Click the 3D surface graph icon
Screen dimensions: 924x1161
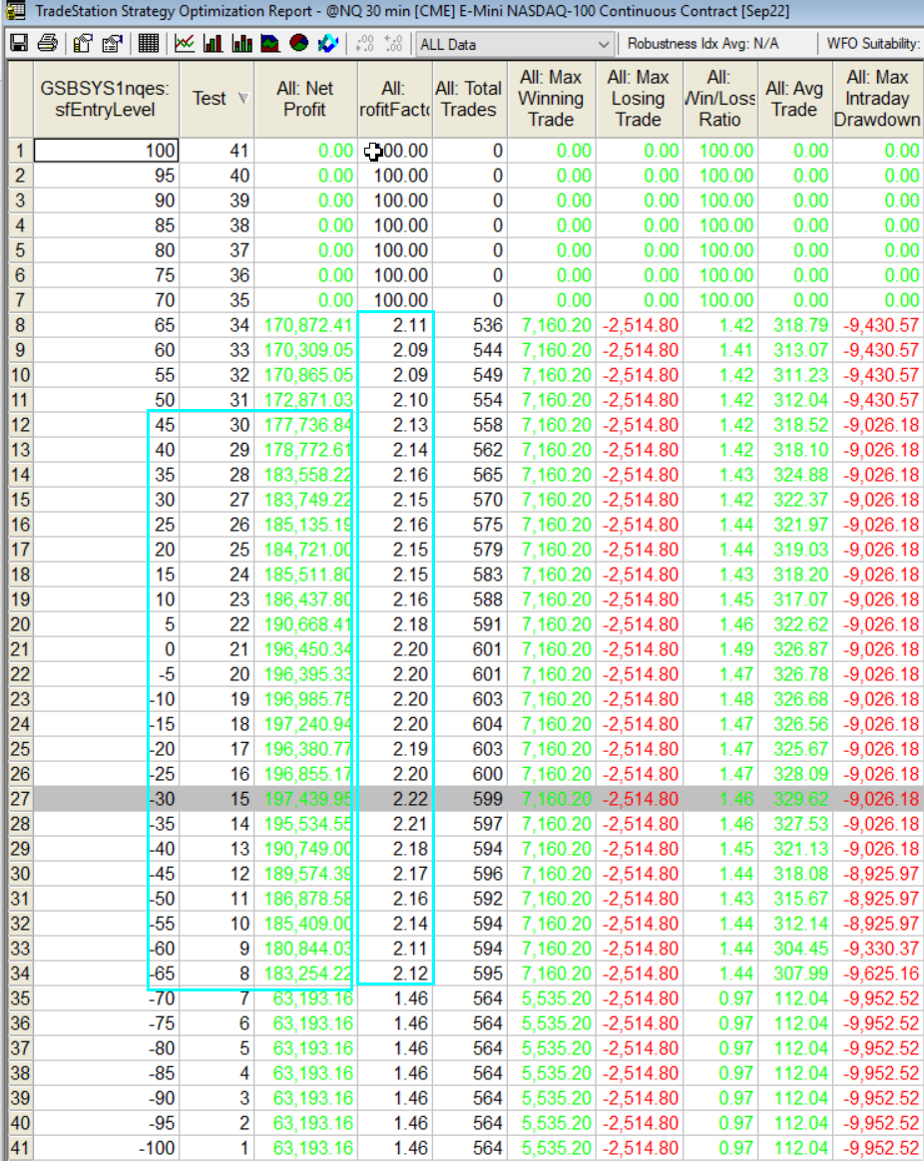click(327, 45)
